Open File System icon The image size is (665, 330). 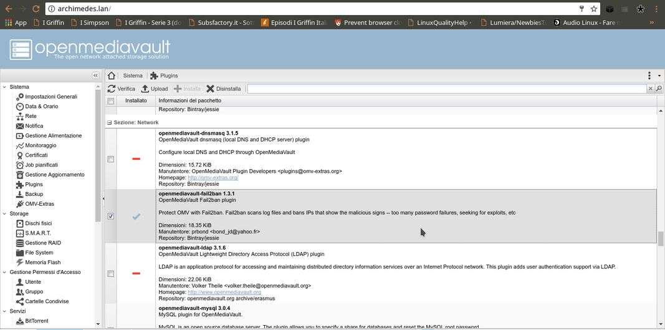tap(19, 253)
